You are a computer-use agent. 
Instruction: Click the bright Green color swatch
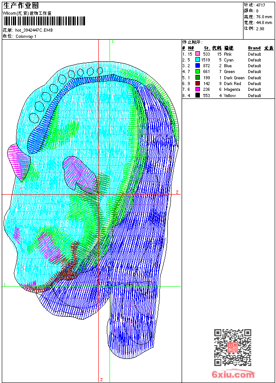(198, 72)
